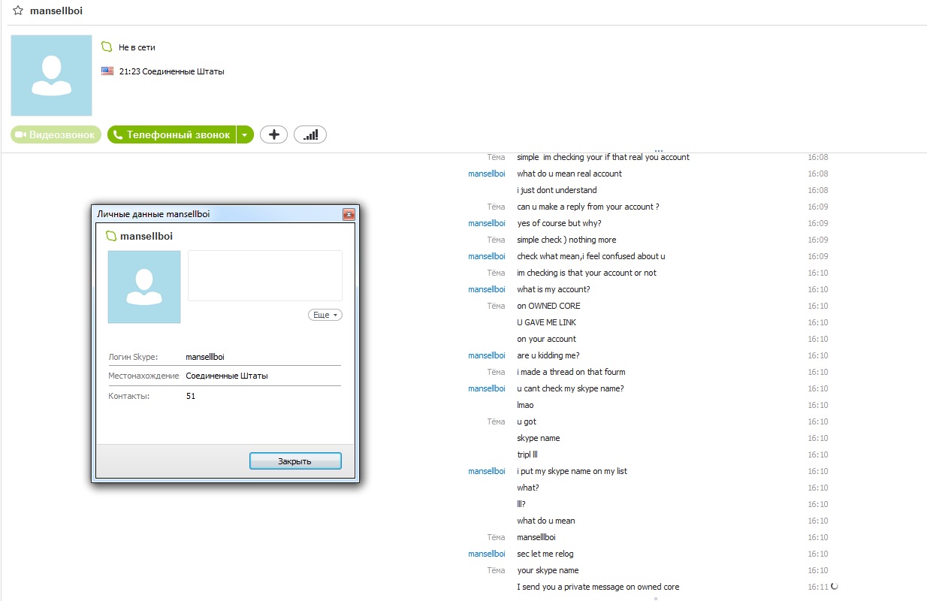Click the 16:11 timestamp of the last message
Image resolution: width=927 pixels, height=601 pixels.
[817, 587]
